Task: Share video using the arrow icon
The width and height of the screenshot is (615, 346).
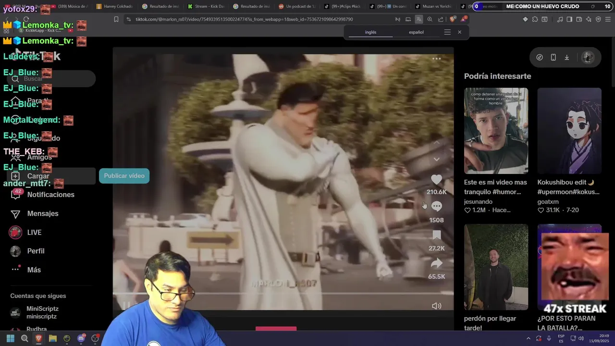Action: [x=436, y=263]
